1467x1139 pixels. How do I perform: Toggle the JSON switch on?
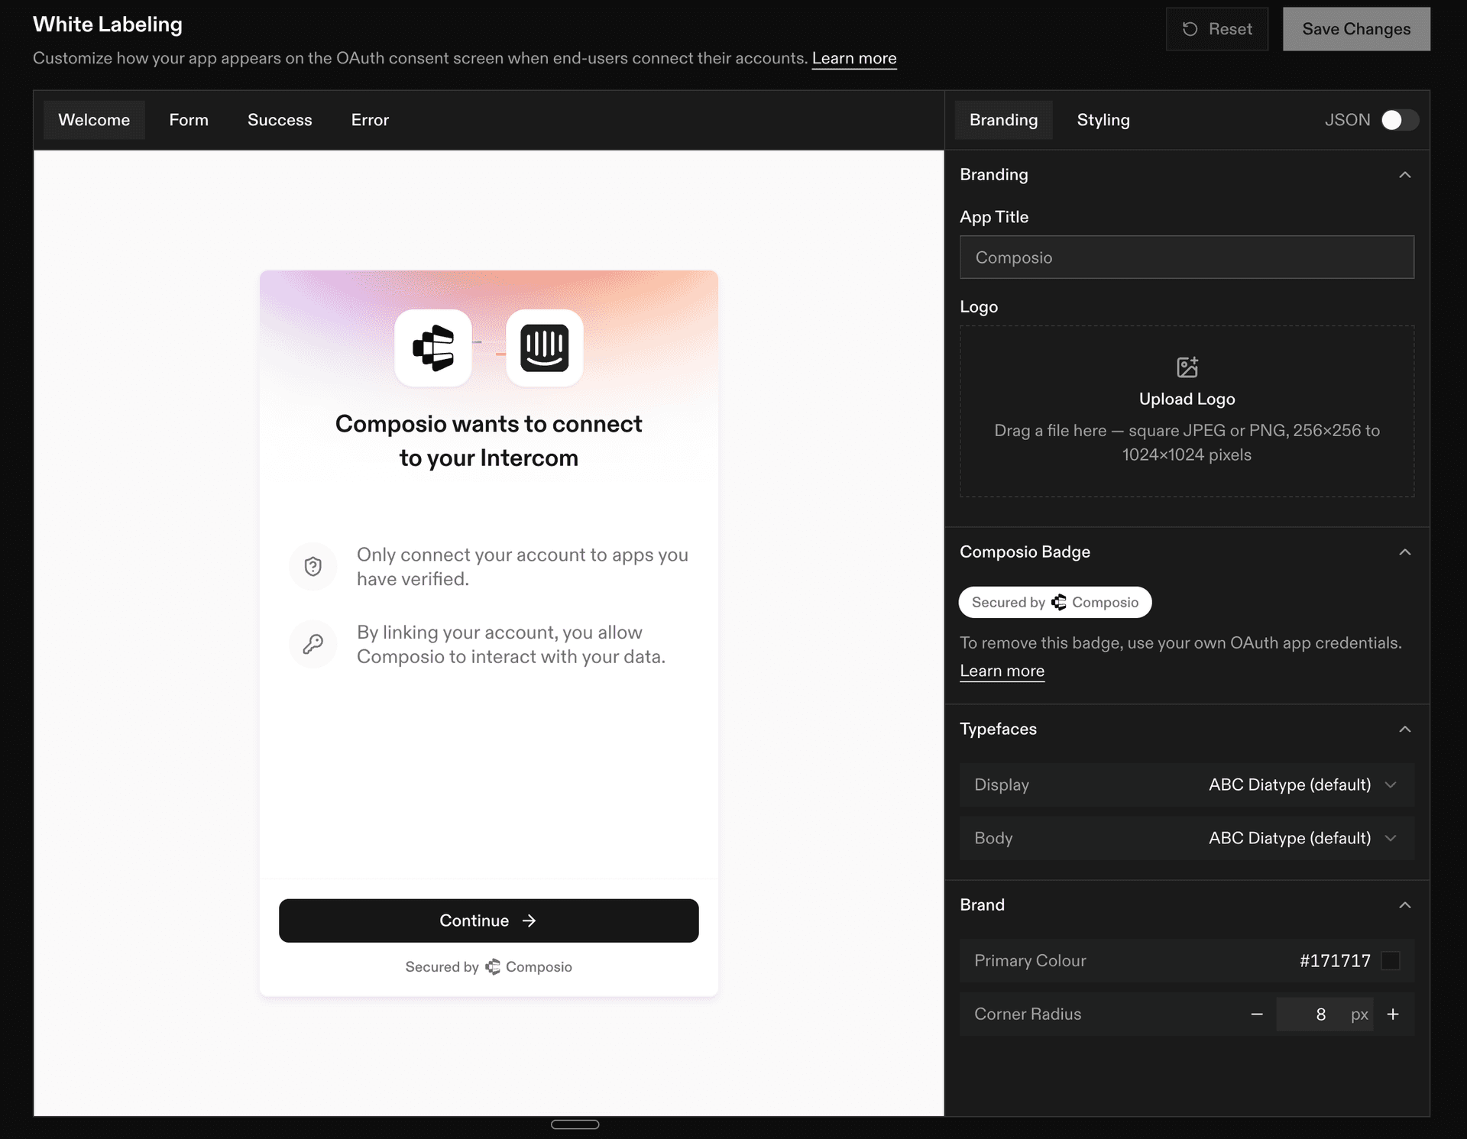[1400, 120]
